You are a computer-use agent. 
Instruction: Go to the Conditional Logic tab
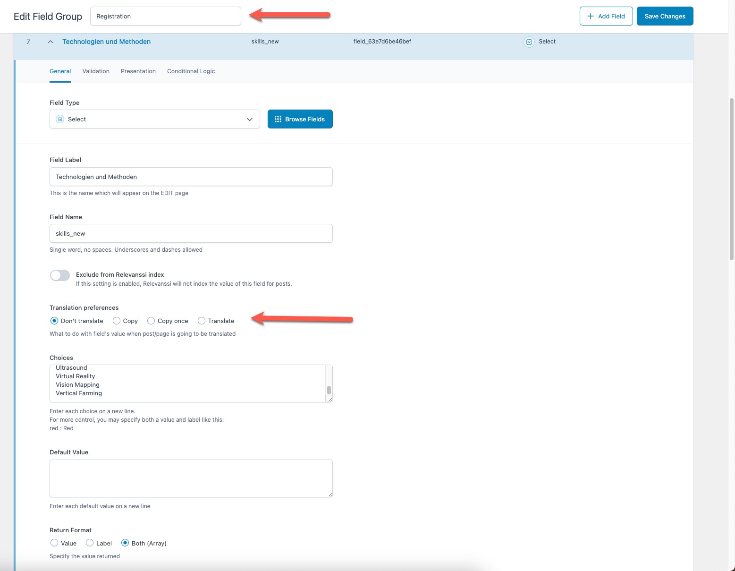(x=191, y=71)
